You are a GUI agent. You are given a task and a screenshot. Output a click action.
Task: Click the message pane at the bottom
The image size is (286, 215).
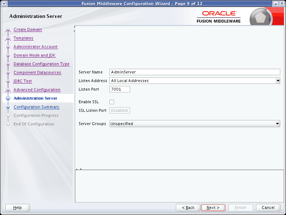pos(179,186)
